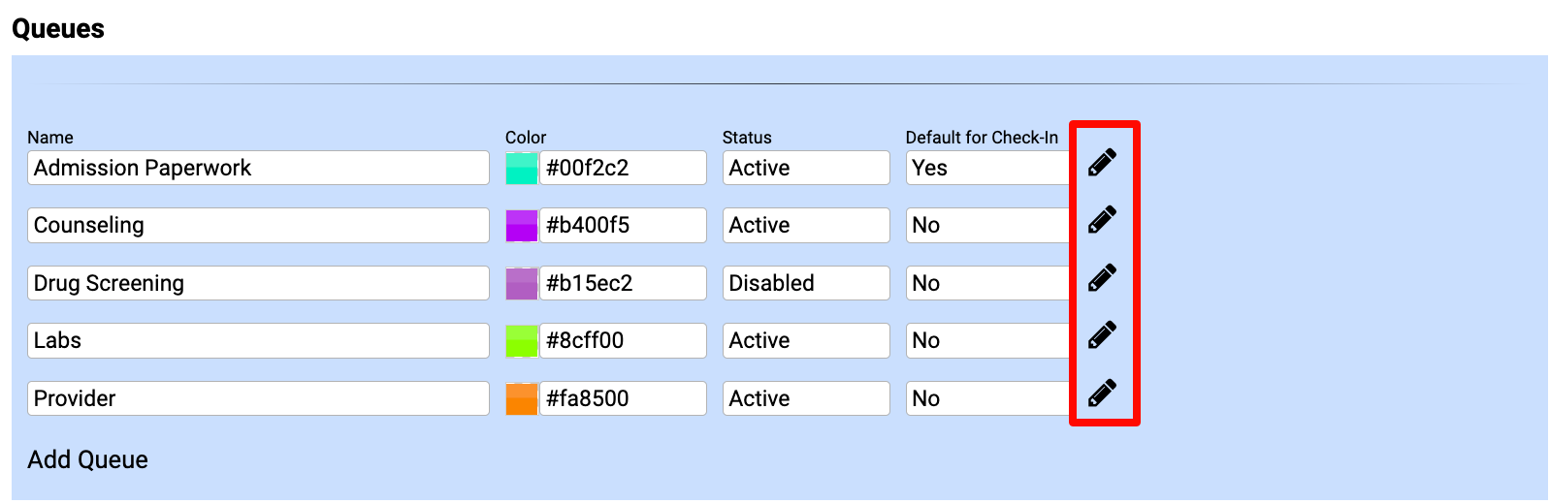Open the Yes check-in default for Admission Paperwork

[x=988, y=168]
